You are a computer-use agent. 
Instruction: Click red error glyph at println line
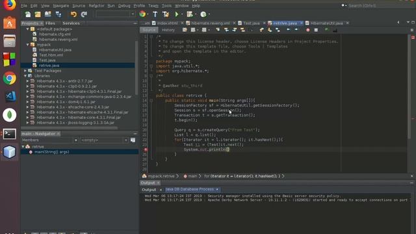pos(146,149)
